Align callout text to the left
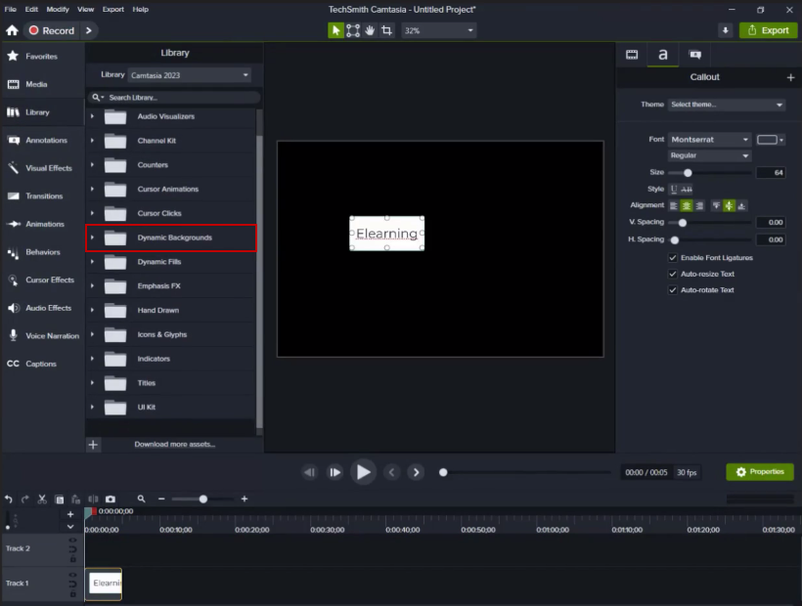This screenshot has width=802, height=606. point(674,205)
